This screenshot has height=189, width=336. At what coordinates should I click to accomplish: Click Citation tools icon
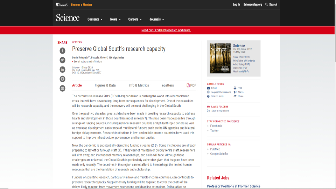(208, 96)
